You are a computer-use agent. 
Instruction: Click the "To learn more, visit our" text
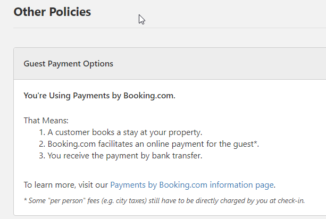[66, 185]
